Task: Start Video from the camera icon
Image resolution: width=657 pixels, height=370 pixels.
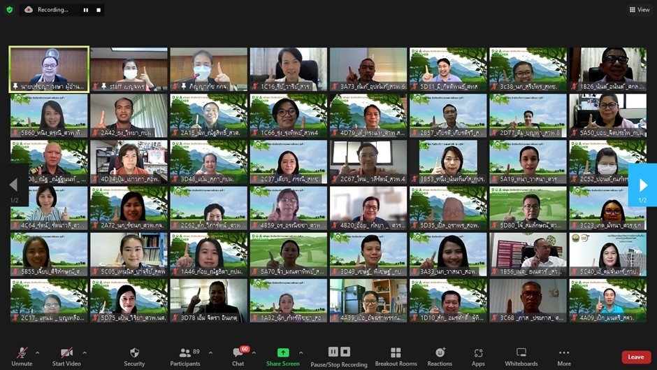Action: coord(66,357)
